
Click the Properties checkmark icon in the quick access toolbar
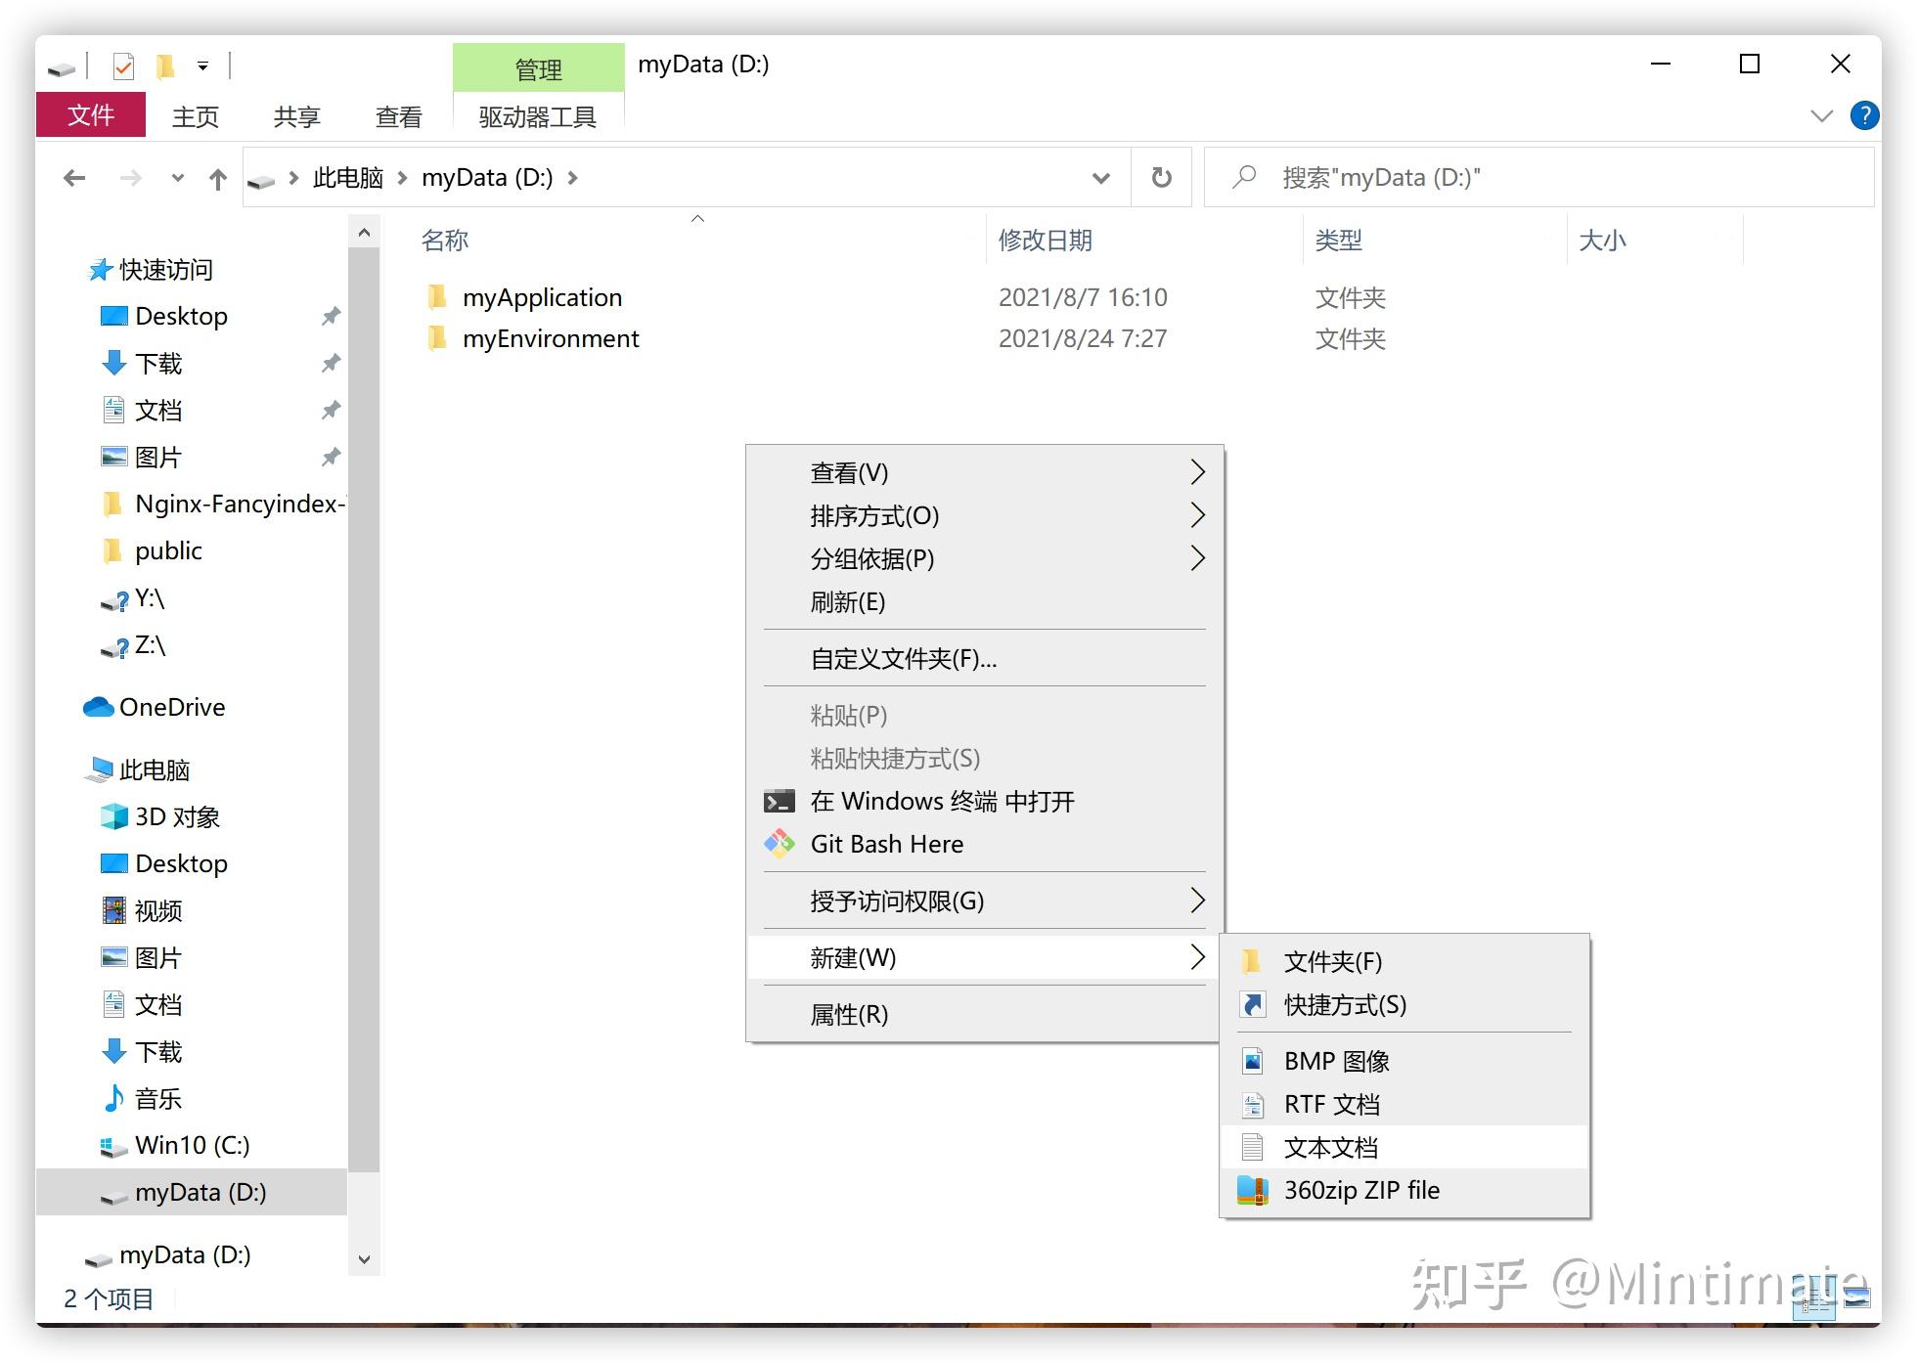(124, 66)
